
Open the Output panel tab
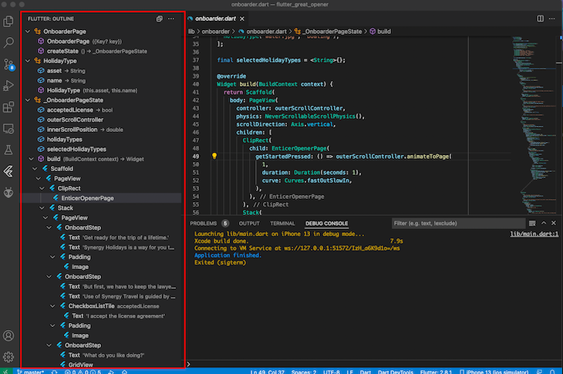point(249,224)
